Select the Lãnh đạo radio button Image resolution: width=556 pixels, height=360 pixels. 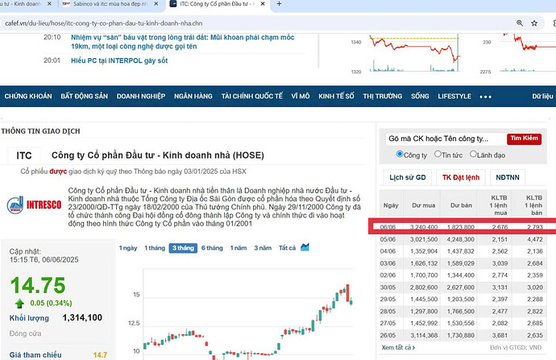(x=473, y=154)
